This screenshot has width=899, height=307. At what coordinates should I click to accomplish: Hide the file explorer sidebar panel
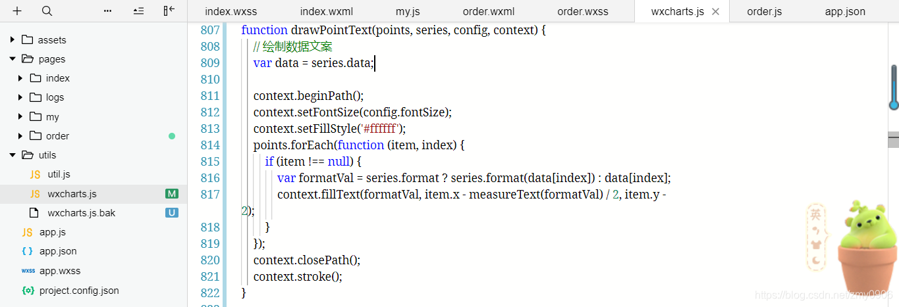[169, 11]
